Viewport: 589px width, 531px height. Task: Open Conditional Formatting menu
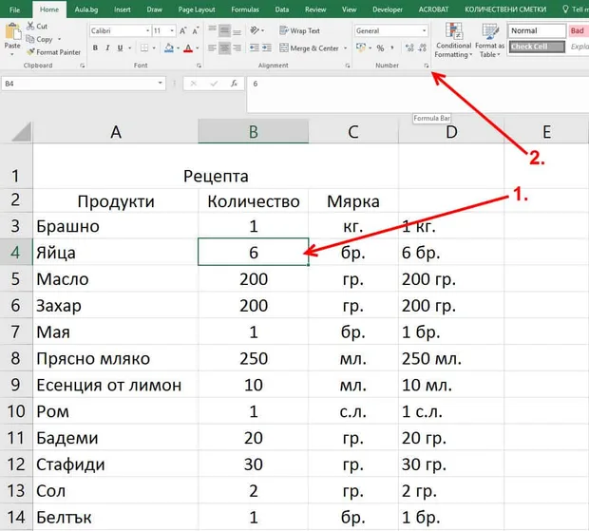[453, 40]
